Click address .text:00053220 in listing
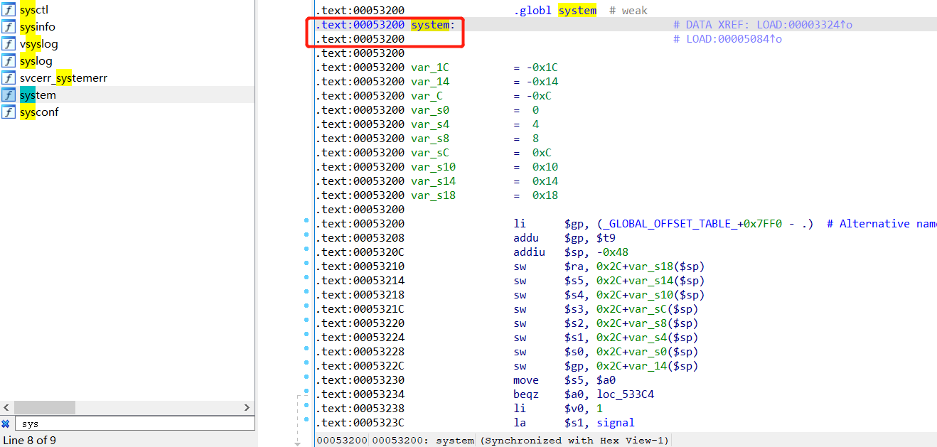Viewport: 937px width, 447px height. click(x=360, y=323)
